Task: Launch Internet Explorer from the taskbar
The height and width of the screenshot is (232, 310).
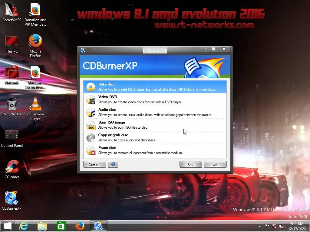Action: (24, 226)
